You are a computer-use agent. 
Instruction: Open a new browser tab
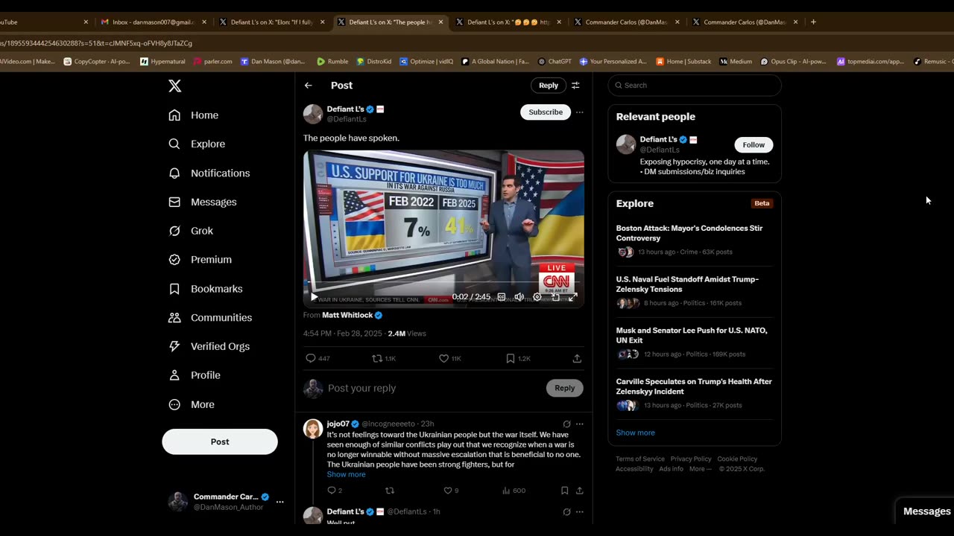point(813,22)
